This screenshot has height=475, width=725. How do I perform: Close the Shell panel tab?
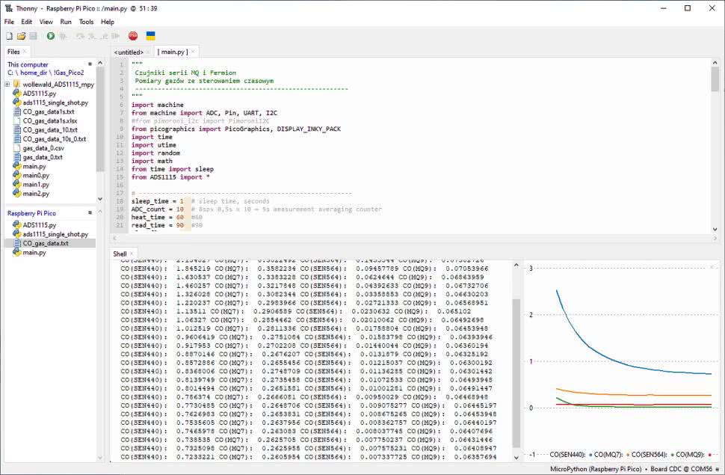pyautogui.click(x=132, y=254)
